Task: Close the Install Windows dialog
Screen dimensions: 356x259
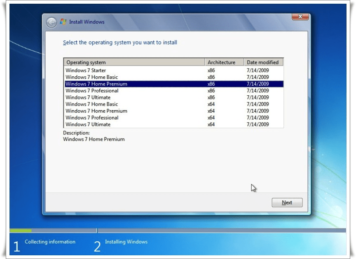Action: pos(300,17)
